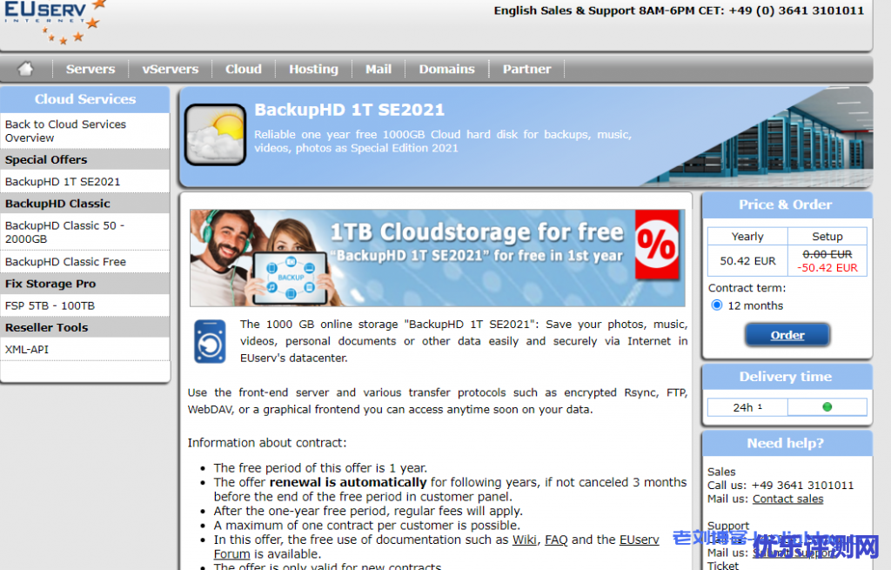This screenshot has height=570, width=891.
Task: Click the red percent sign badge
Action: (x=657, y=245)
